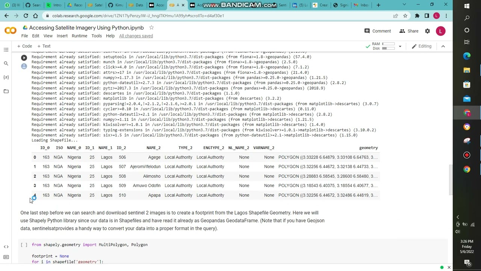Open the Chrome tab search chevron
The image size is (481, 271).
coord(404,5)
